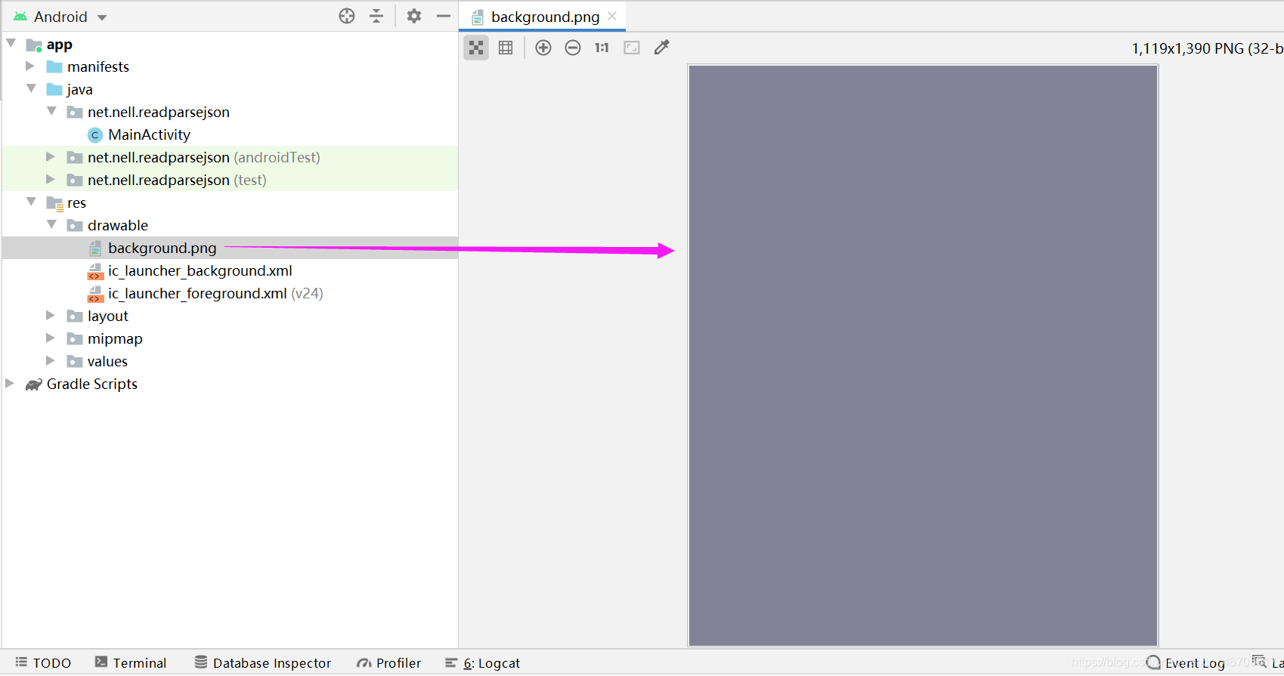Expand the values folder

click(x=51, y=360)
